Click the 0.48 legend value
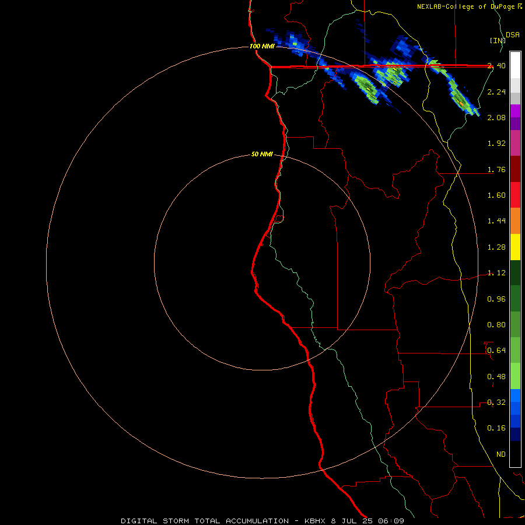 click(x=496, y=377)
